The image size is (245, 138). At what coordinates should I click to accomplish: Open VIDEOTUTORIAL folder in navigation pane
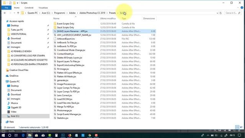(19, 34)
